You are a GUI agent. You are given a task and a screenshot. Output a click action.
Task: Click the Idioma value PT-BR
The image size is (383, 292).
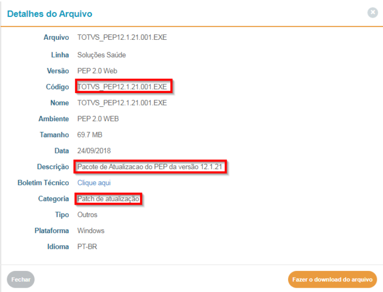(x=87, y=246)
